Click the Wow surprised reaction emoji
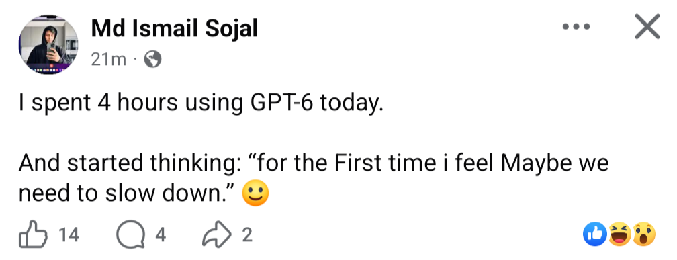This screenshot has height=260, width=677. tap(643, 234)
